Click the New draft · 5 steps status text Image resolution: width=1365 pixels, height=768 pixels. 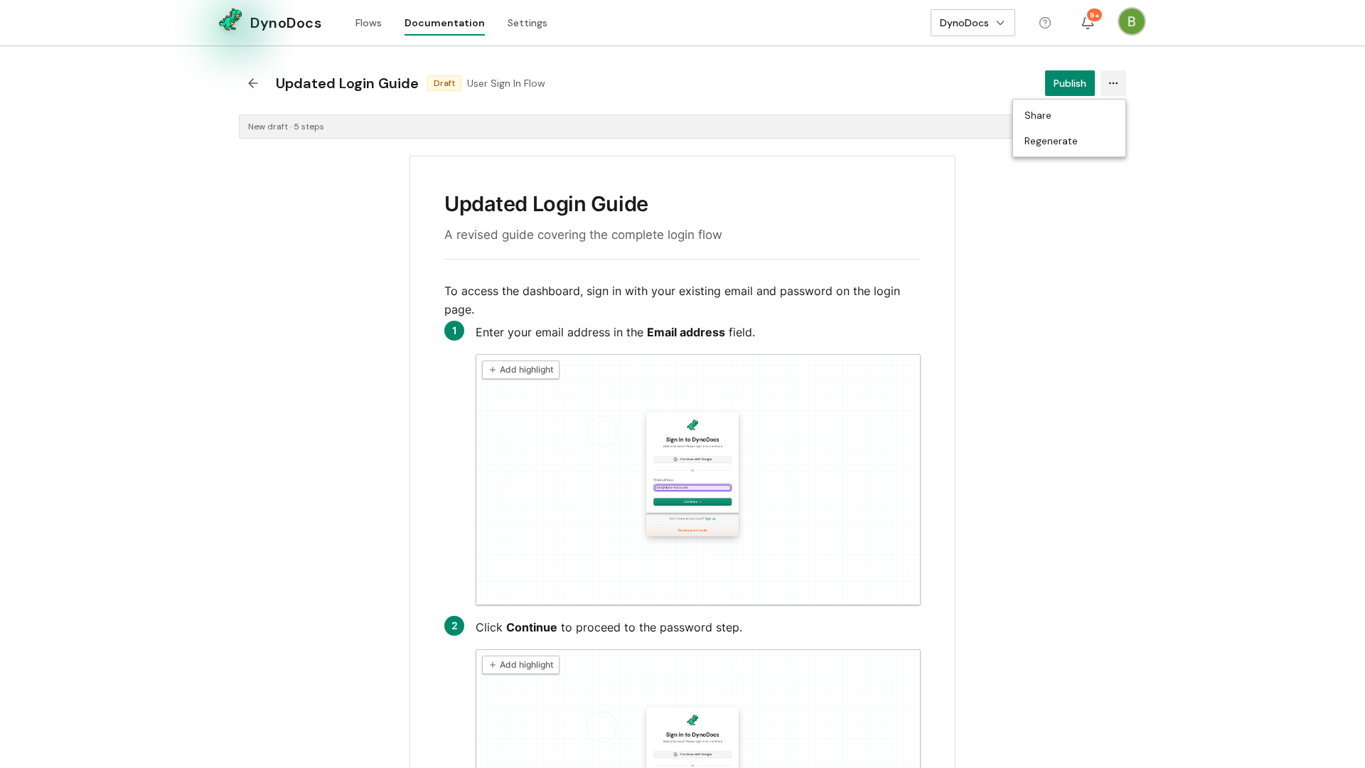pos(286,127)
